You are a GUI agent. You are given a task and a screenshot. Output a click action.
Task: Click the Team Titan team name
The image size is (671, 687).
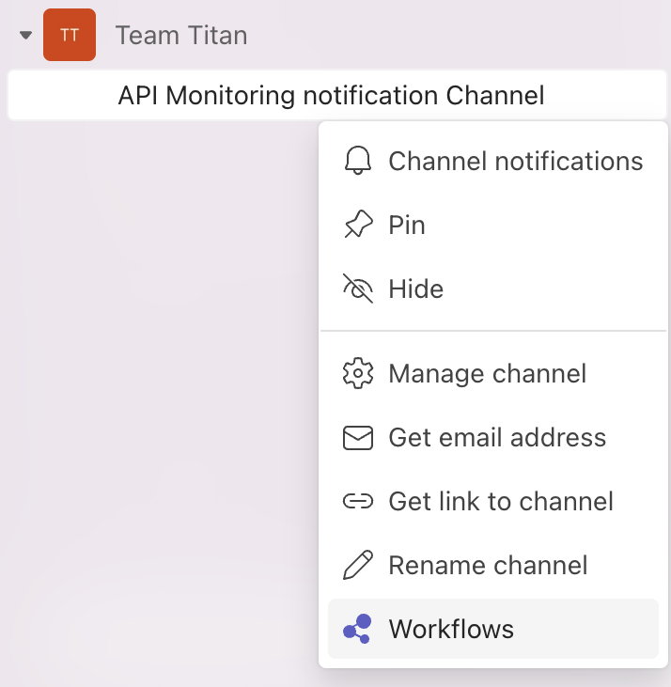(181, 35)
